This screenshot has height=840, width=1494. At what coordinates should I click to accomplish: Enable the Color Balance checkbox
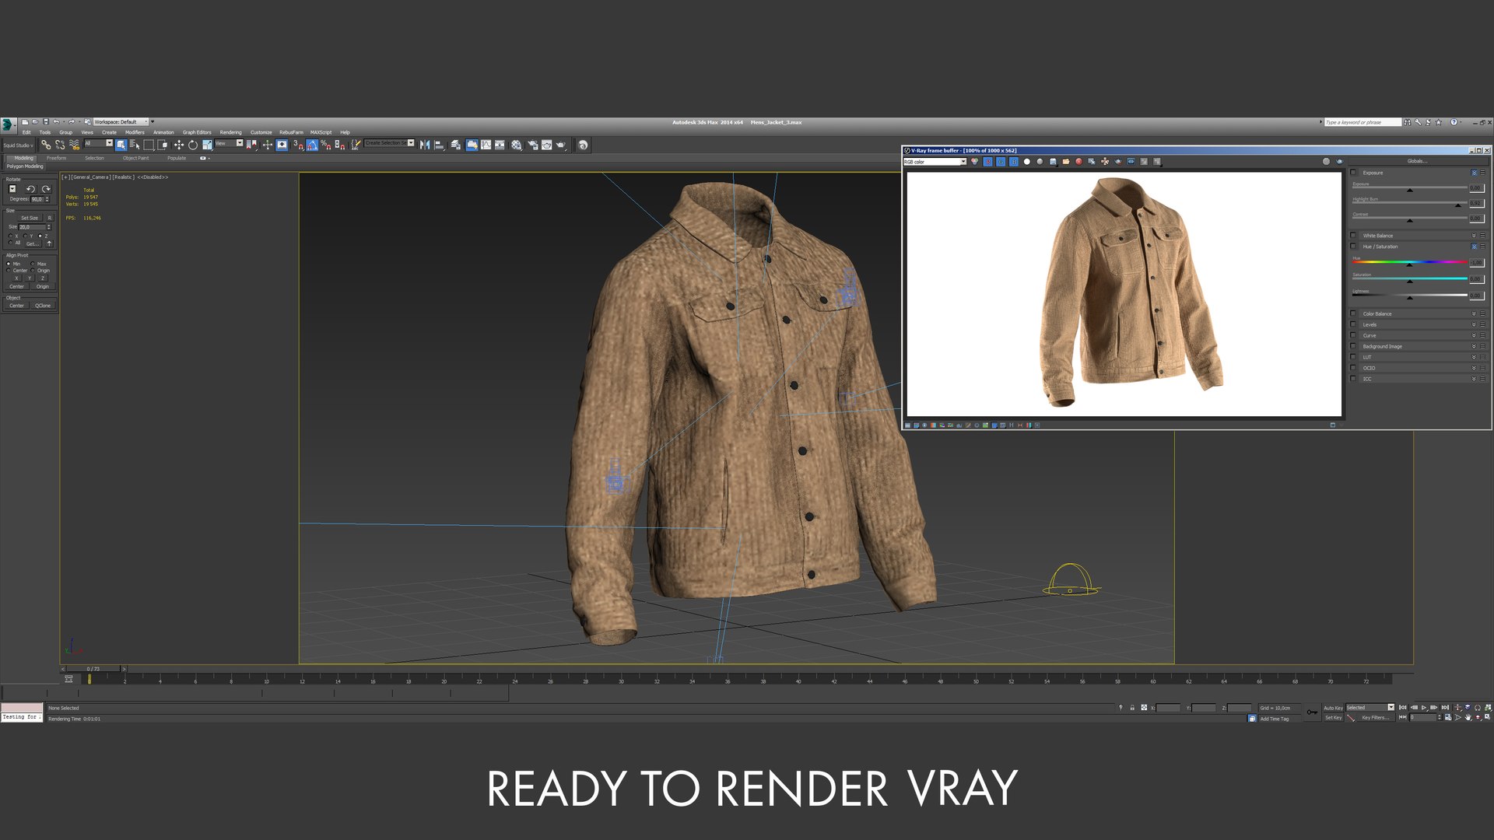coord(1353,314)
